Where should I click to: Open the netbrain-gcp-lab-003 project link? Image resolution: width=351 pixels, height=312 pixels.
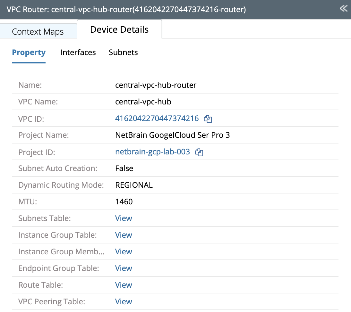152,152
